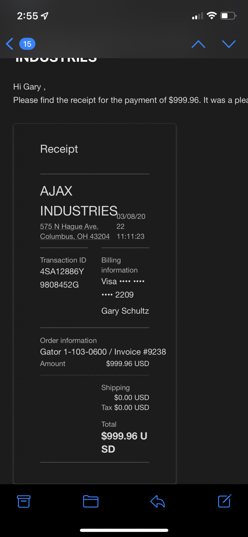
Task: Go to next message with down chevron
Action: pyautogui.click(x=229, y=44)
